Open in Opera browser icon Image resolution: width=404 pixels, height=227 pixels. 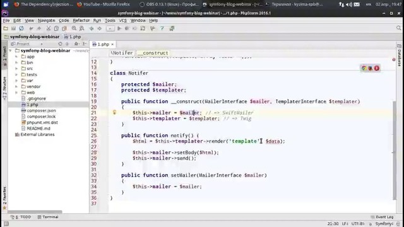[377, 68]
